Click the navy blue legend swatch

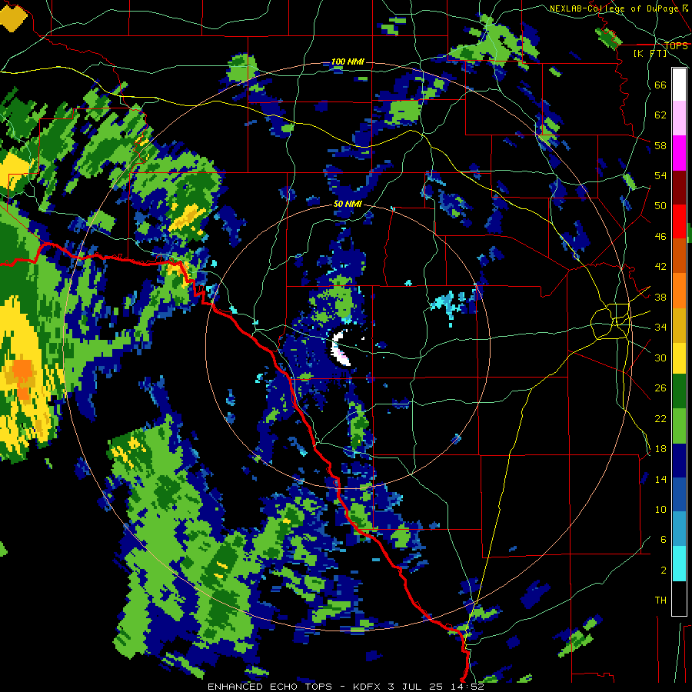pos(679,461)
